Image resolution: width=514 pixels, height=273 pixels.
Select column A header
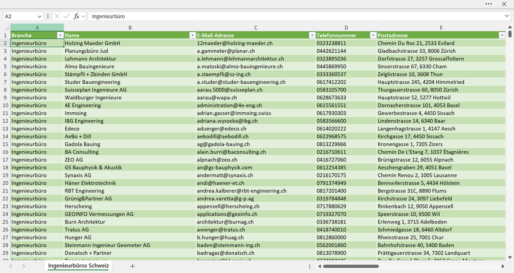37,27
